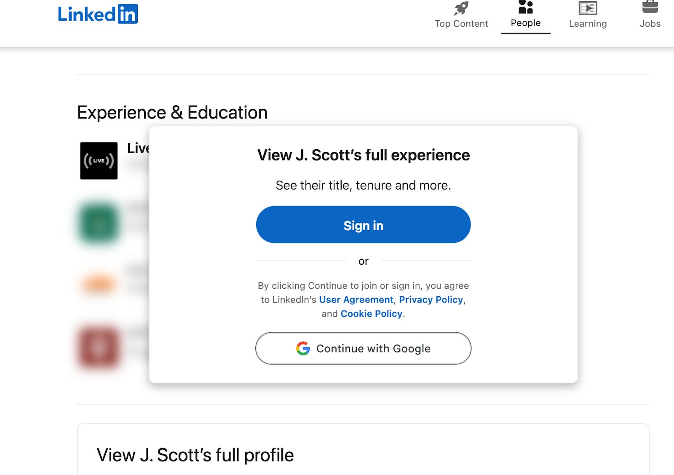674x475 pixels.
Task: Click the blurred red company logo
Action: click(x=99, y=347)
